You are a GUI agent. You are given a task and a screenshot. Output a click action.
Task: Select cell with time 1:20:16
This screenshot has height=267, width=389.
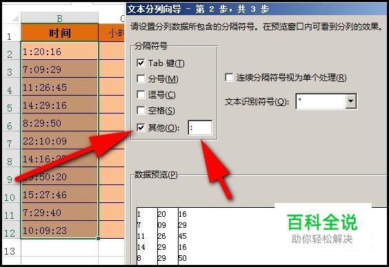pos(59,51)
